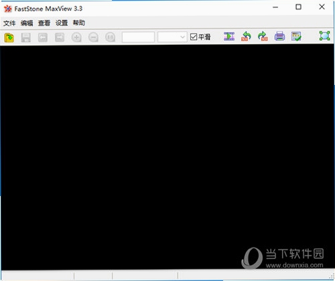
Task: Start the slideshow filmstrip icon
Action: [x=229, y=36]
